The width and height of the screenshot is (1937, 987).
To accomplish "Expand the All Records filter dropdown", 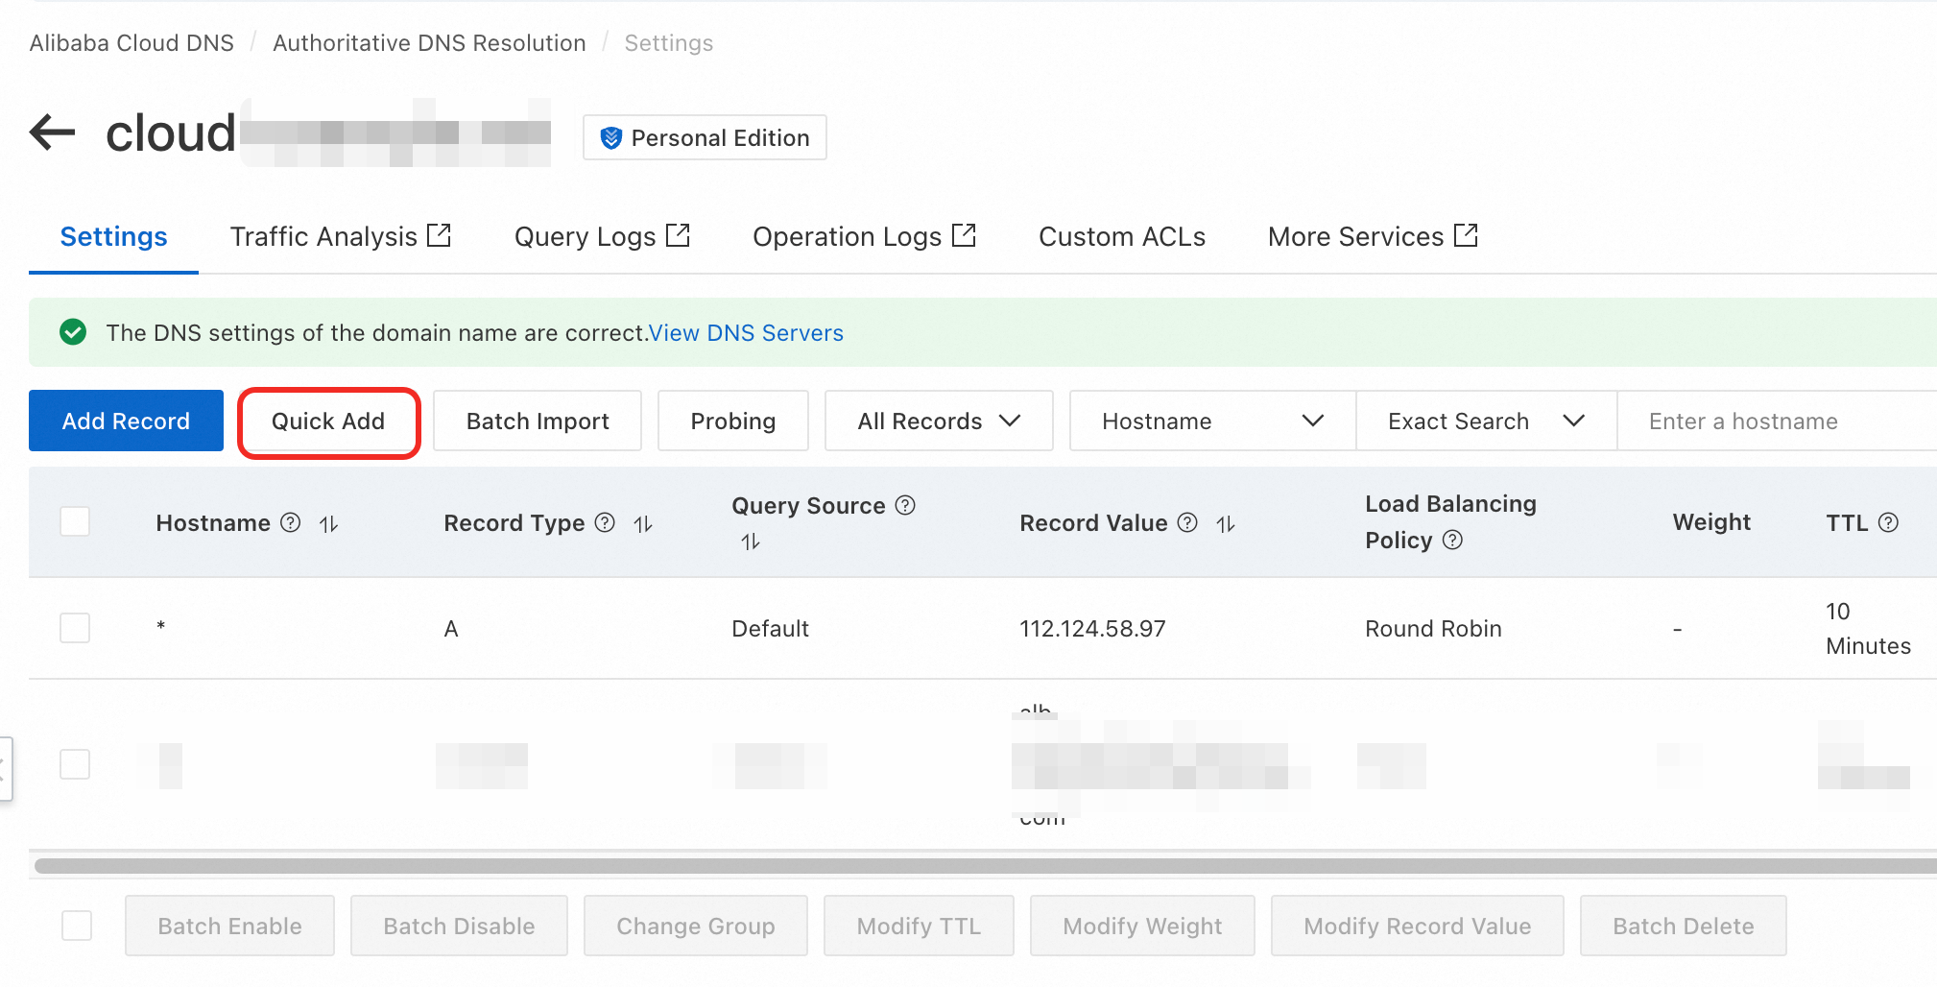I will tap(938, 421).
